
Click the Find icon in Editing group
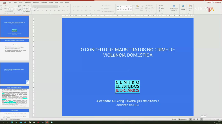161,6
